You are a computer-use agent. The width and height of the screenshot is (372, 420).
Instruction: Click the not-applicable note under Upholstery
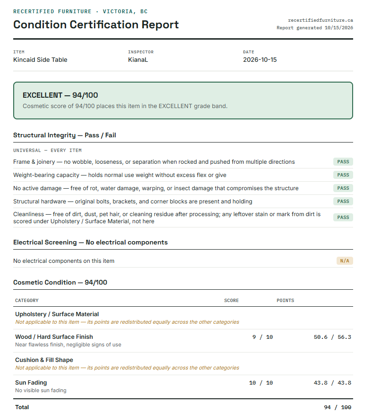click(127, 322)
